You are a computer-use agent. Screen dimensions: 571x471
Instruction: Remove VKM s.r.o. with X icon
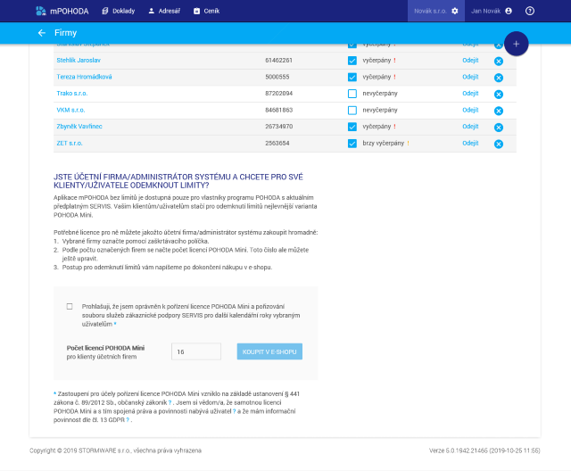click(499, 111)
